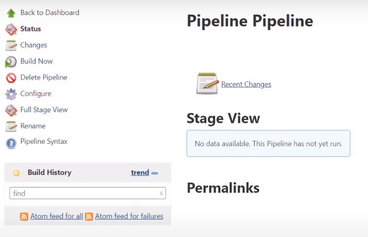Click the Rename notepad icon
Screen dimensions: 368x237
(11, 126)
